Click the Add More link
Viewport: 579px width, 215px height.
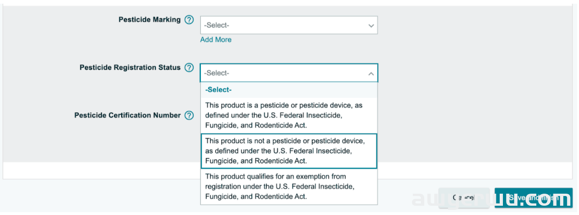coord(216,40)
